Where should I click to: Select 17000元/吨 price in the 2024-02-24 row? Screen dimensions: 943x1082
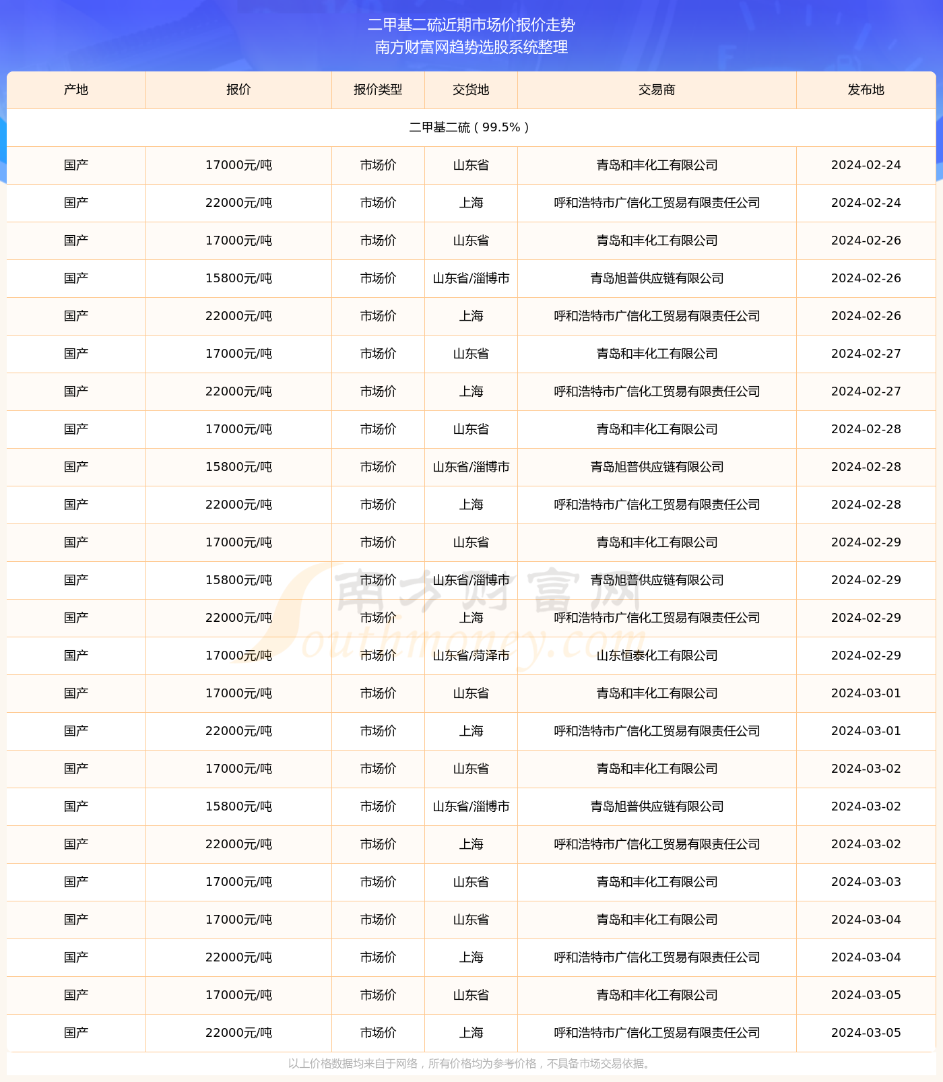238,165
